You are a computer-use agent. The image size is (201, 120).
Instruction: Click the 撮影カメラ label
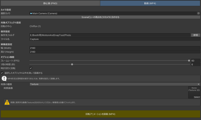click(6, 14)
